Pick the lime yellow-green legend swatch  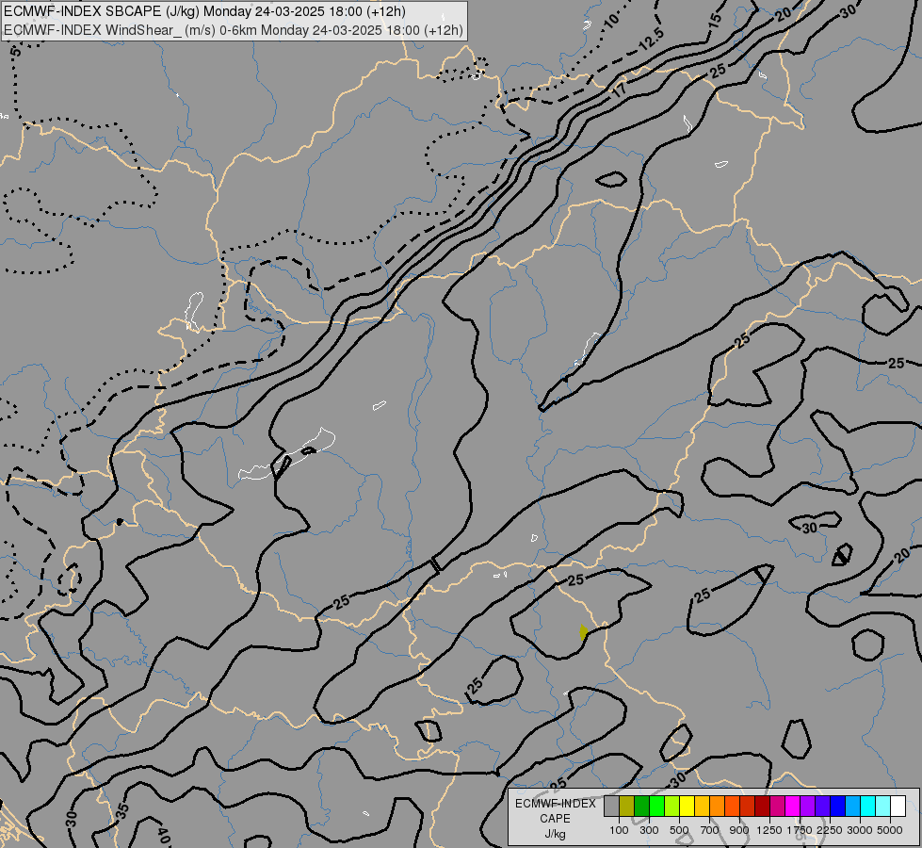pos(671,806)
